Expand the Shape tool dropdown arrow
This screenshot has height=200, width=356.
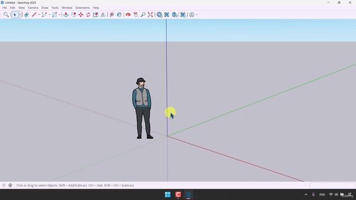(60, 15)
